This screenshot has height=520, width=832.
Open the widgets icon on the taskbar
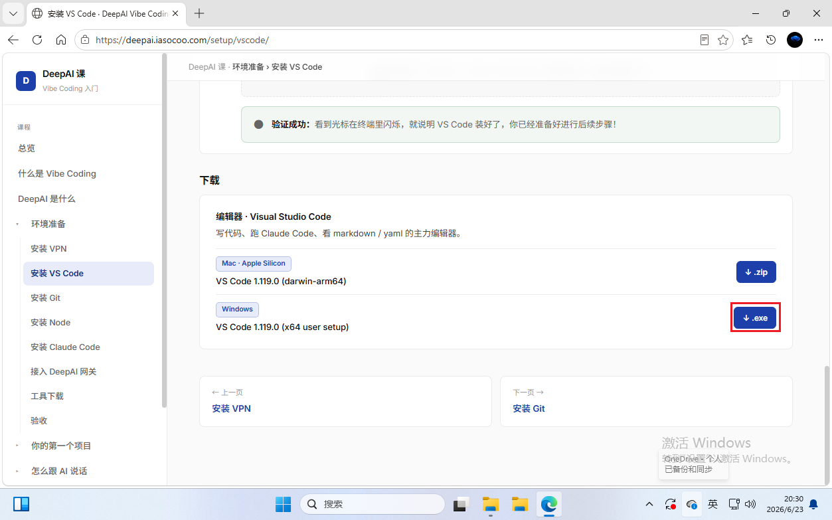21,505
